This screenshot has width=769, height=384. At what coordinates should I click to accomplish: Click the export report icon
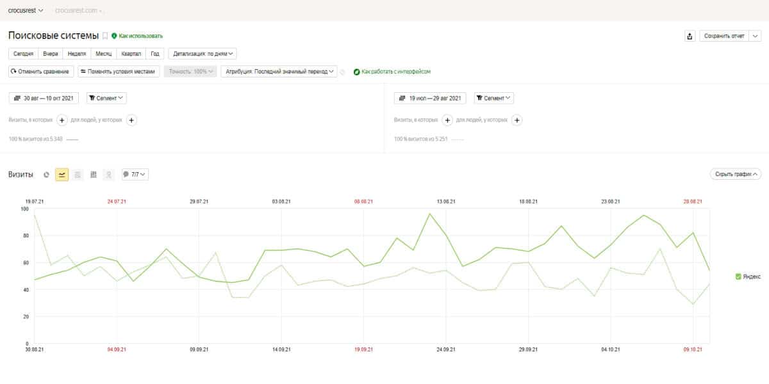click(x=690, y=36)
